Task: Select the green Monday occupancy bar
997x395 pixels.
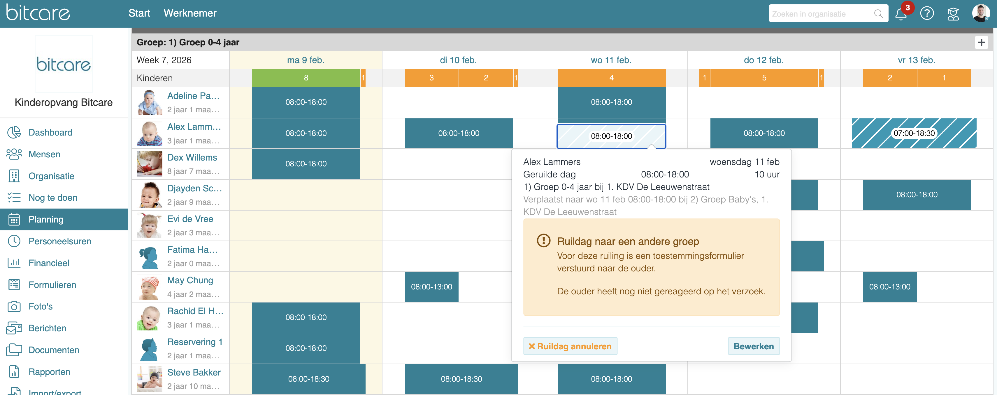Action: pyautogui.click(x=306, y=78)
